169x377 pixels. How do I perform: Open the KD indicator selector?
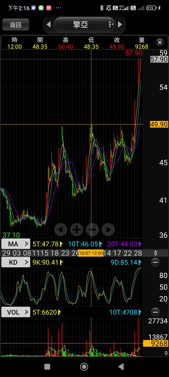coord(16,262)
